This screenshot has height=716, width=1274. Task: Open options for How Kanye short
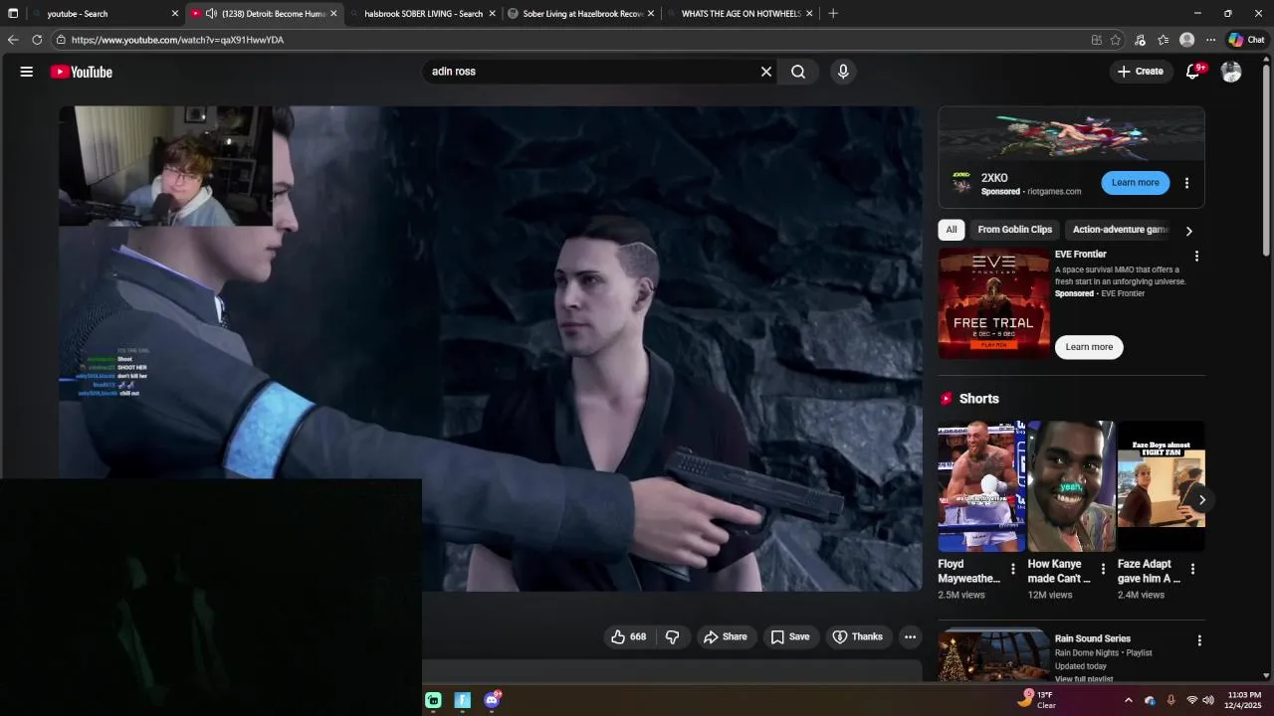(1103, 570)
